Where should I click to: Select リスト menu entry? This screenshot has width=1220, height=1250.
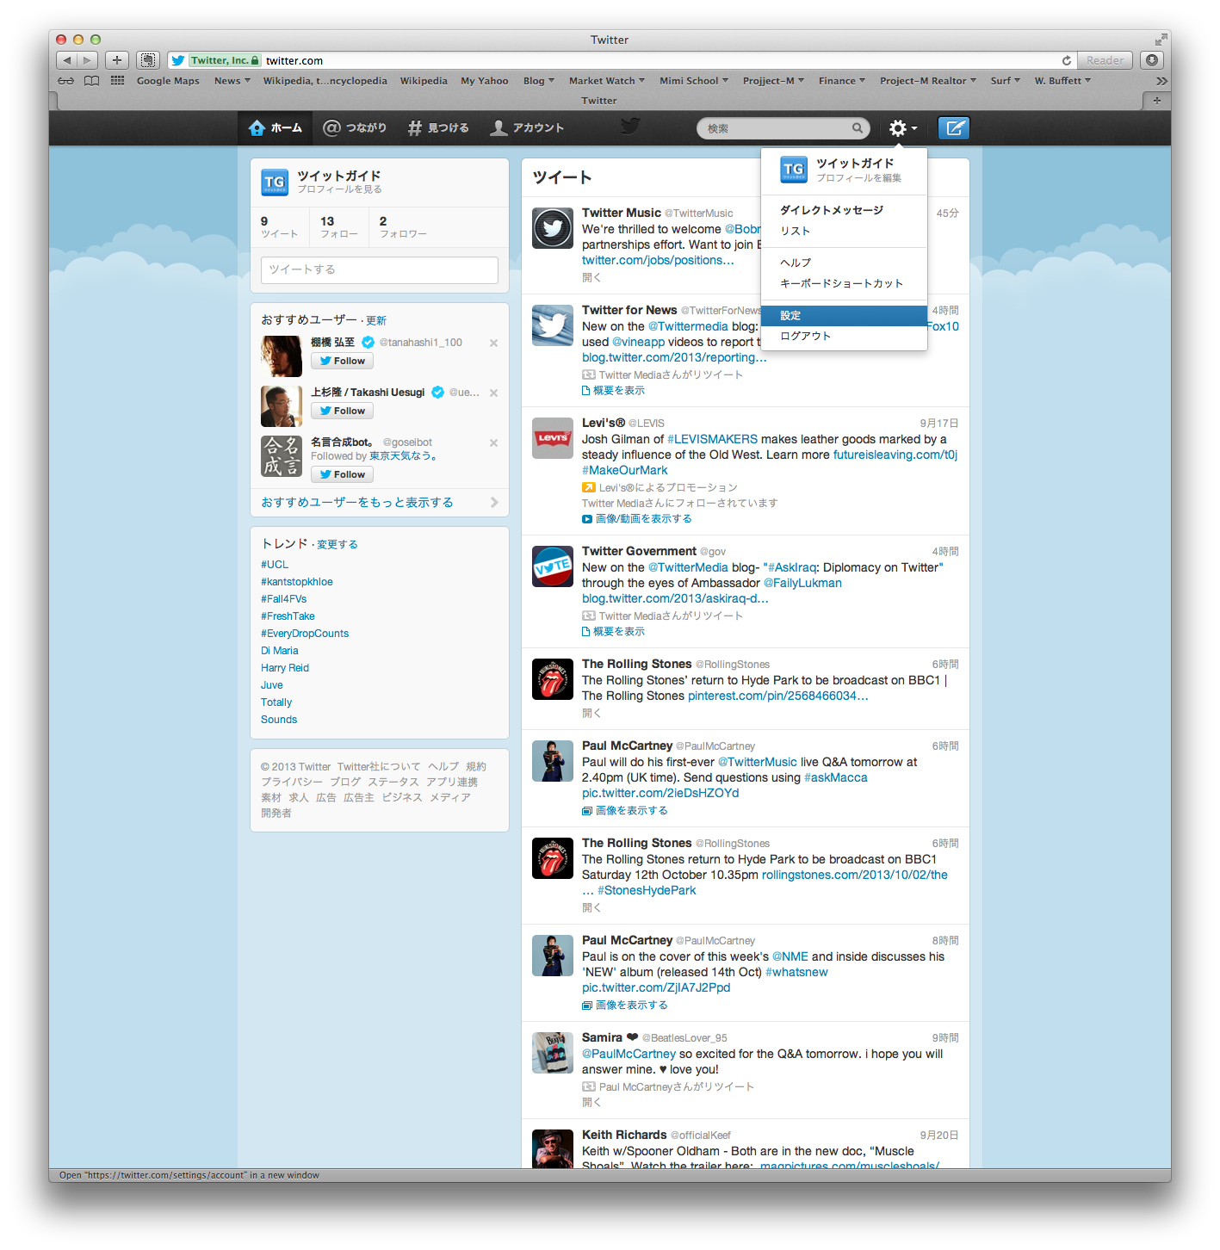pyautogui.click(x=844, y=231)
